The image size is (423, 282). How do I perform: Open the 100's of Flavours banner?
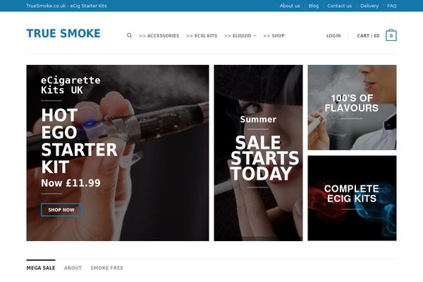click(352, 107)
